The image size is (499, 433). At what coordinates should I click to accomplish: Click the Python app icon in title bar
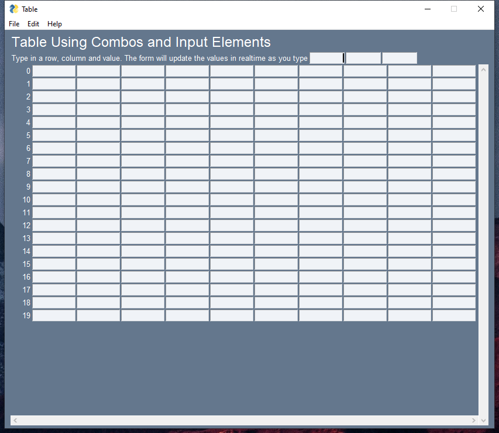pyautogui.click(x=14, y=9)
